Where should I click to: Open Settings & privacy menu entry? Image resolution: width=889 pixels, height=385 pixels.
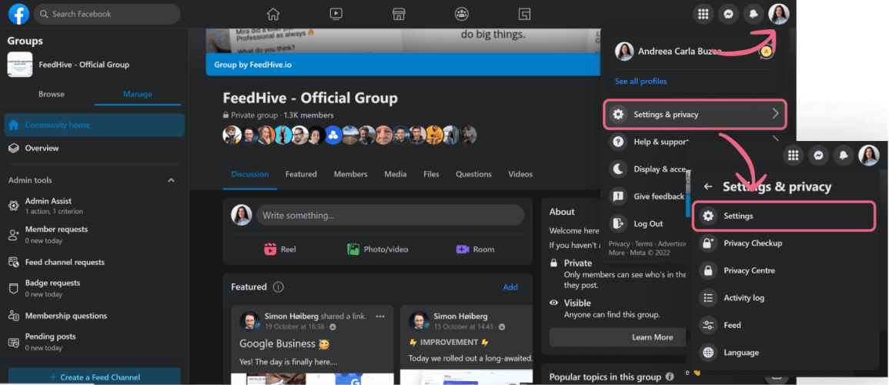tap(694, 115)
